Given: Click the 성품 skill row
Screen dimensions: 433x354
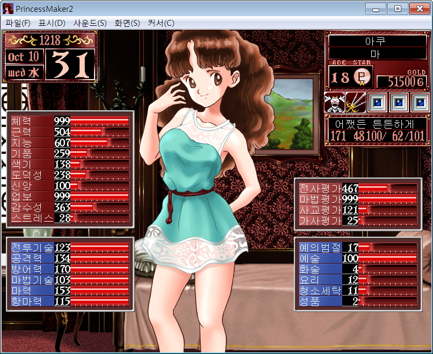Looking at the screenshot, I should click(358, 301).
